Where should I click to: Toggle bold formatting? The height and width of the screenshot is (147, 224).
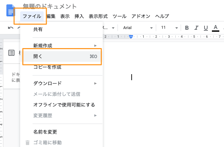point(187,28)
